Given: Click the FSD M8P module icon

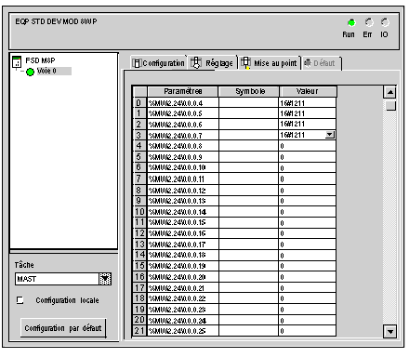Looking at the screenshot, I should click(17, 61).
